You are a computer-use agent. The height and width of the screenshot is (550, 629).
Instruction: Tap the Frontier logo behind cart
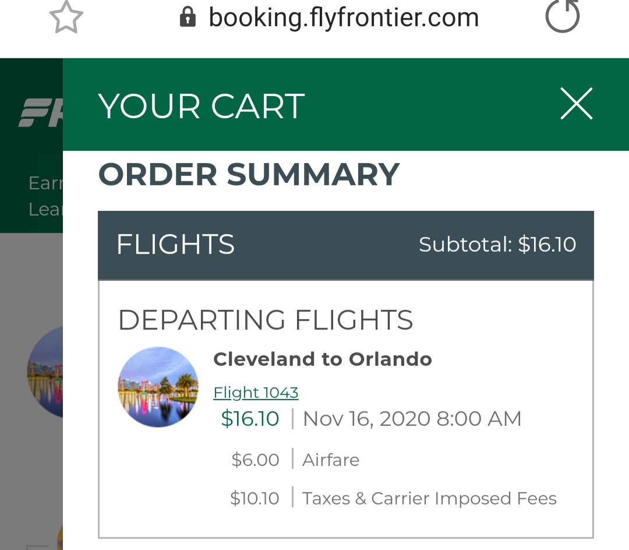41,112
